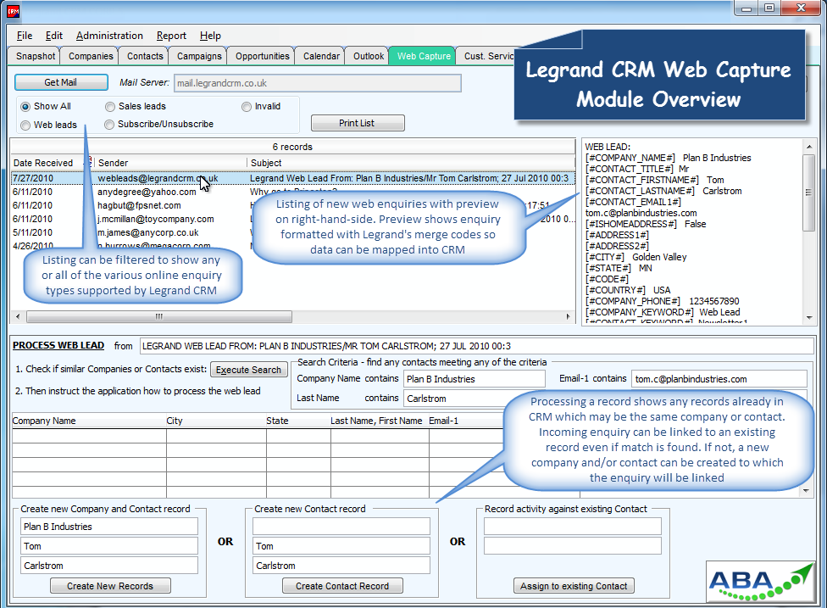Select the Web leads radio button

pos(25,126)
